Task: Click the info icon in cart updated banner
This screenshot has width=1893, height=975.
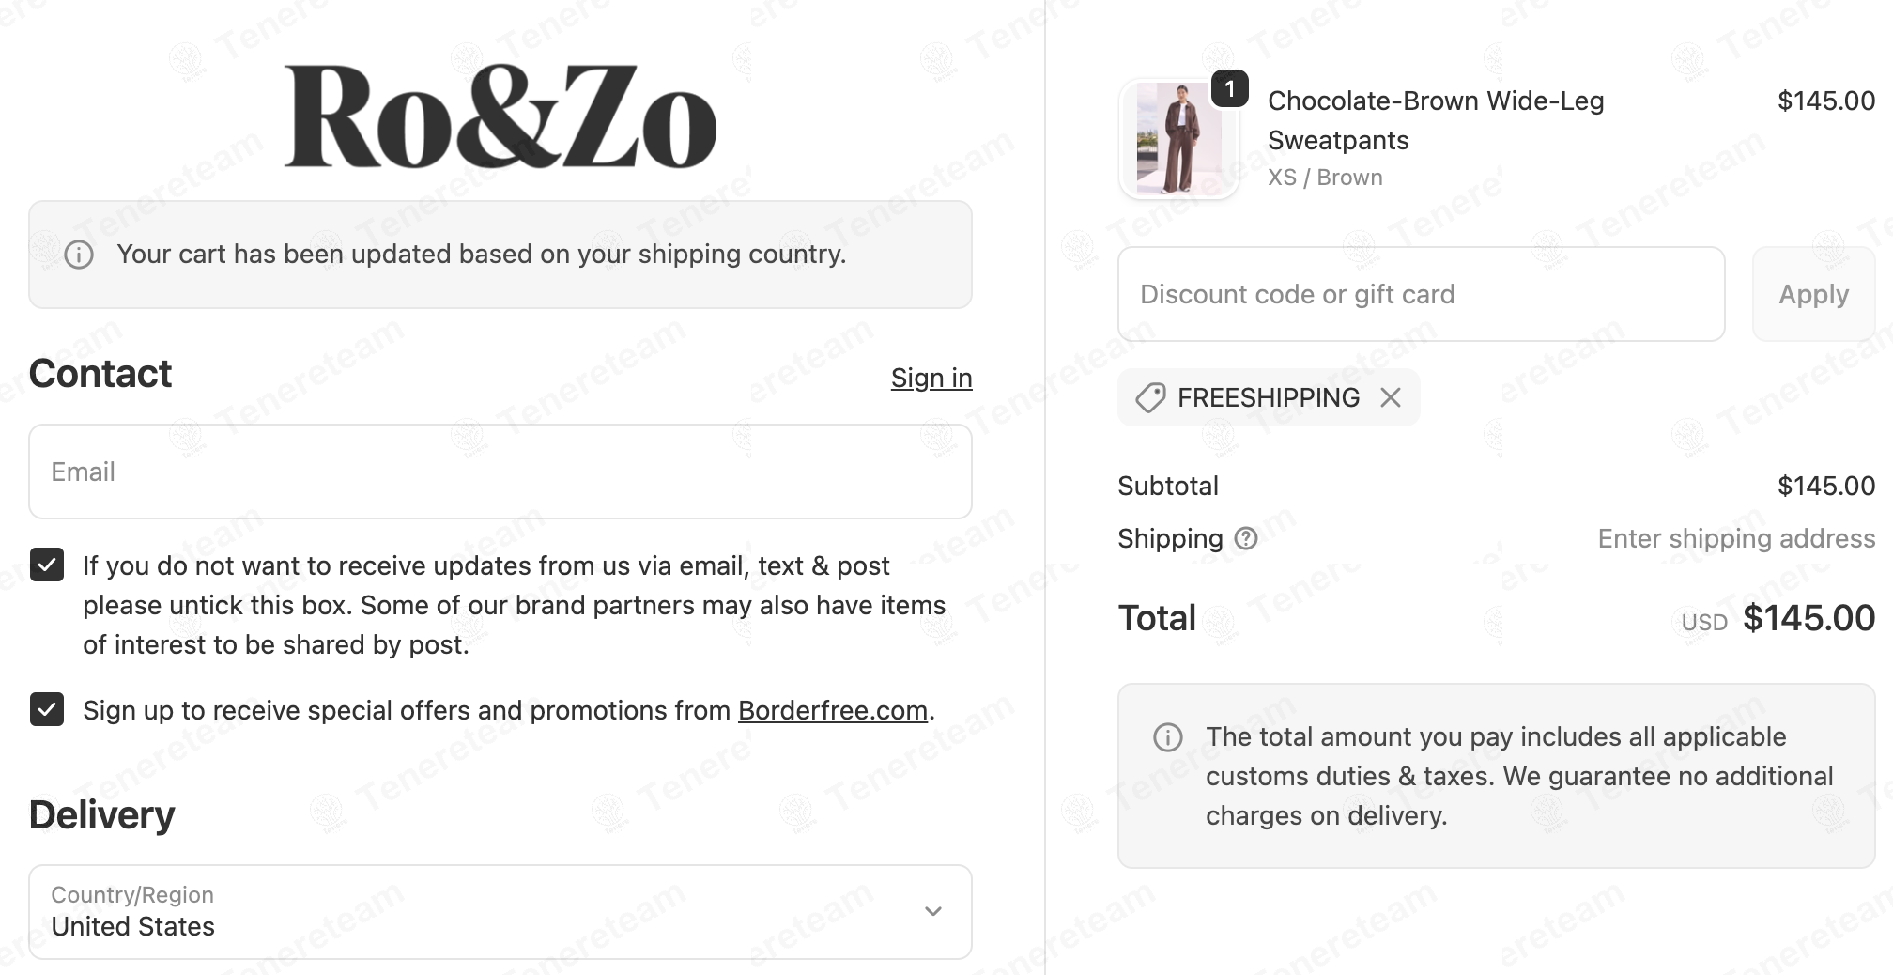Action: pyautogui.click(x=79, y=255)
